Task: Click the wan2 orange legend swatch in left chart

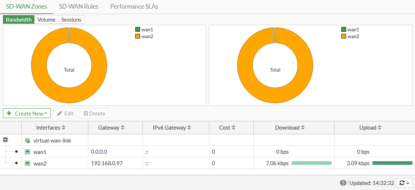Action: [137, 36]
